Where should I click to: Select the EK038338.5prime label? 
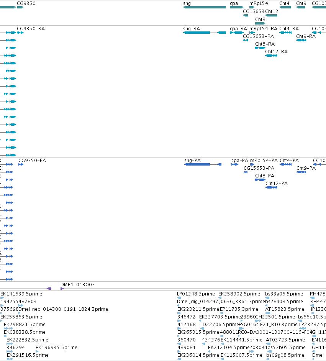25,332
